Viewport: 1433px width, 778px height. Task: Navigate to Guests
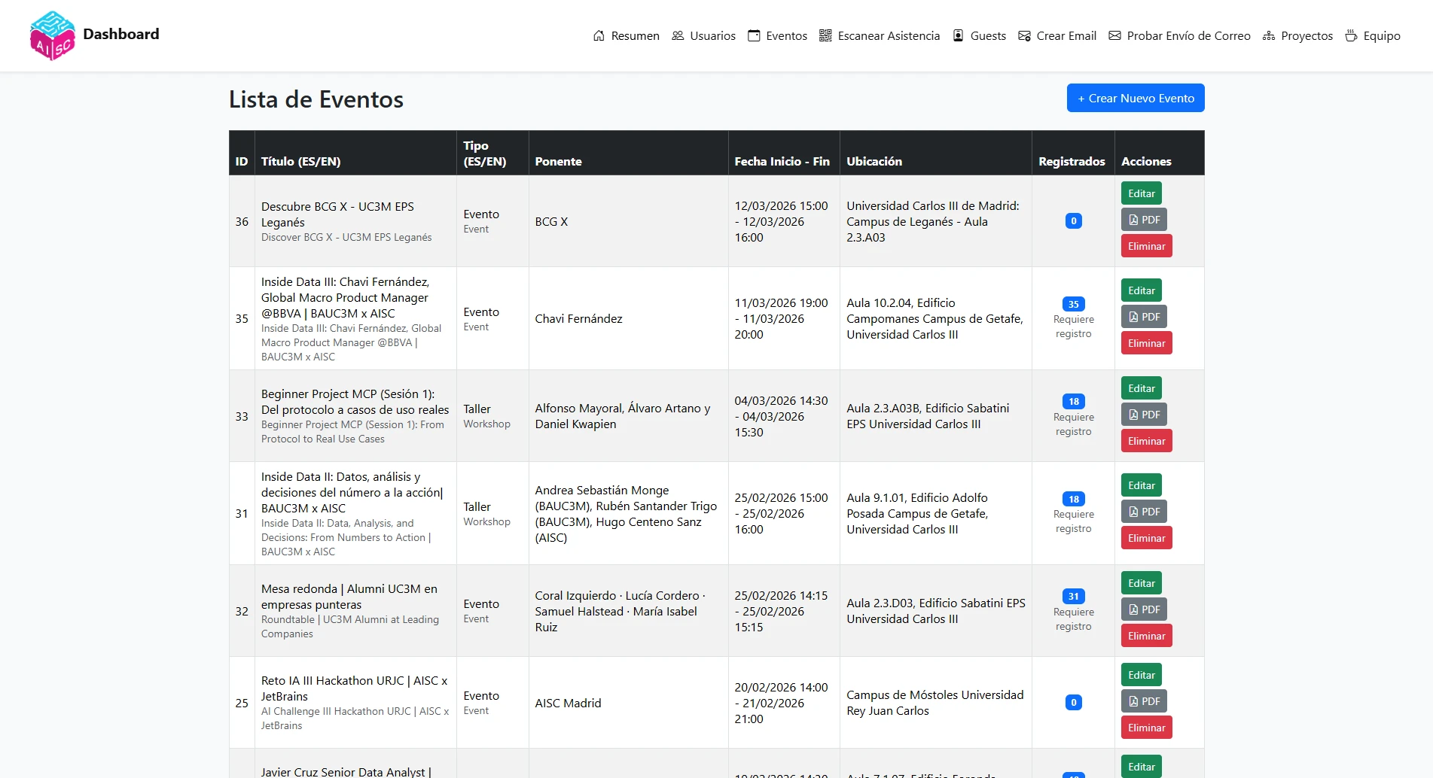pos(979,35)
